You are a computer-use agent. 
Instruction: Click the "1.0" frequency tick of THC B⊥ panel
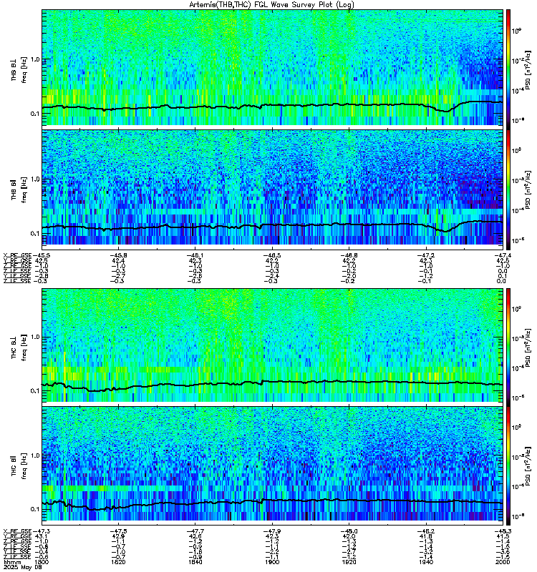point(35,337)
